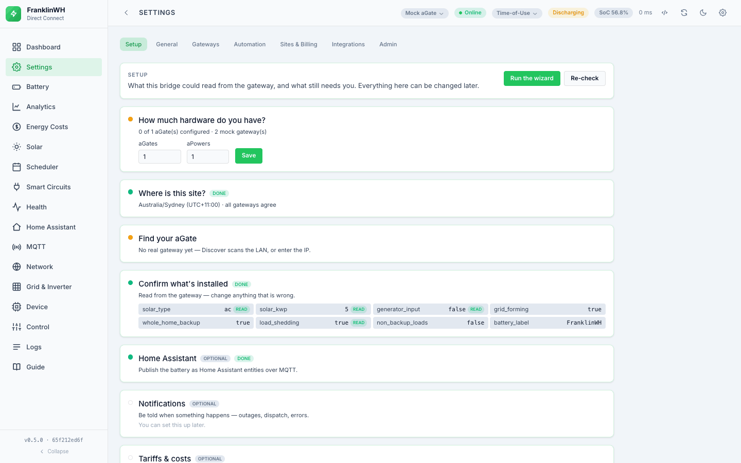Screen dimensions: 741x463
Task: Open the Sites & Billing tab
Action: (x=298, y=44)
